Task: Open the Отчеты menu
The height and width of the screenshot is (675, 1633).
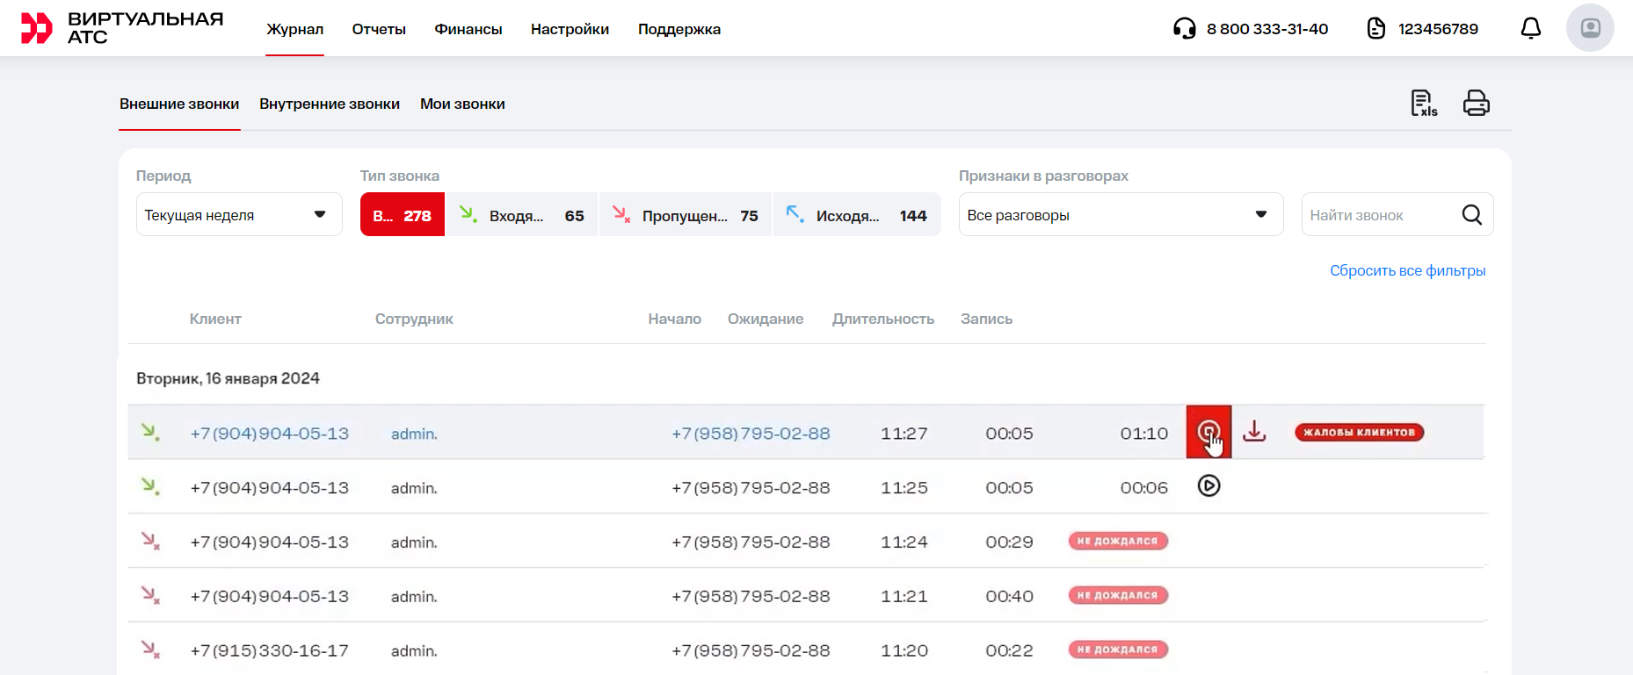Action: 379,29
